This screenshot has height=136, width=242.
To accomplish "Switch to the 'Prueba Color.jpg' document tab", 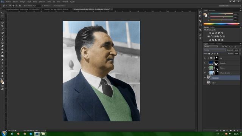I will pyautogui.click(x=56, y=9).
